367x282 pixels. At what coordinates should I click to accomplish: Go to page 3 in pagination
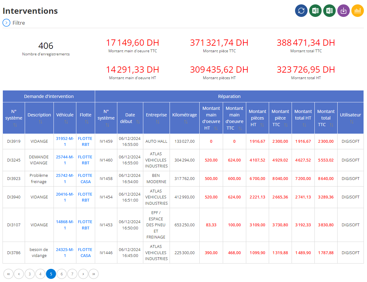29,274
